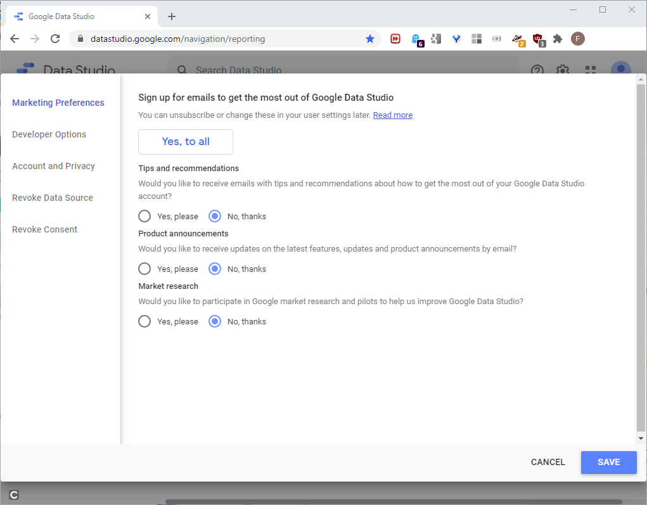Viewport: 647px width, 505px height.
Task: Focus the browser address bar
Action: (222, 39)
